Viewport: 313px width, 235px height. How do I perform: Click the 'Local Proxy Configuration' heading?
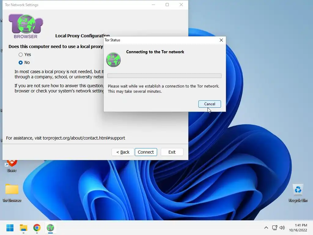coord(83,36)
